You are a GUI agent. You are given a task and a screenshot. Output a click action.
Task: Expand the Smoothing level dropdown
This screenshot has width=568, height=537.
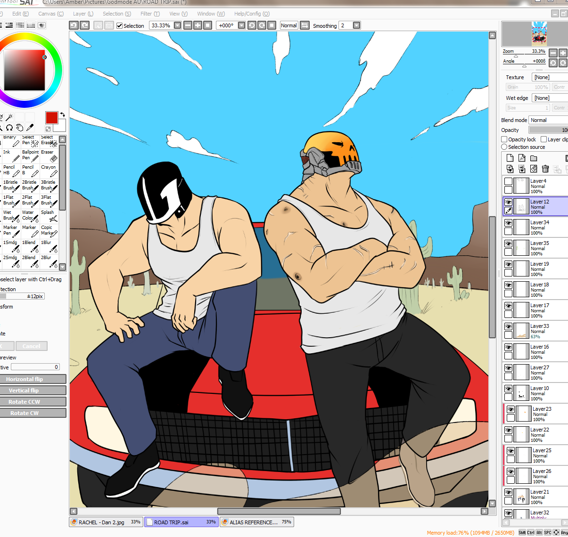click(x=356, y=25)
